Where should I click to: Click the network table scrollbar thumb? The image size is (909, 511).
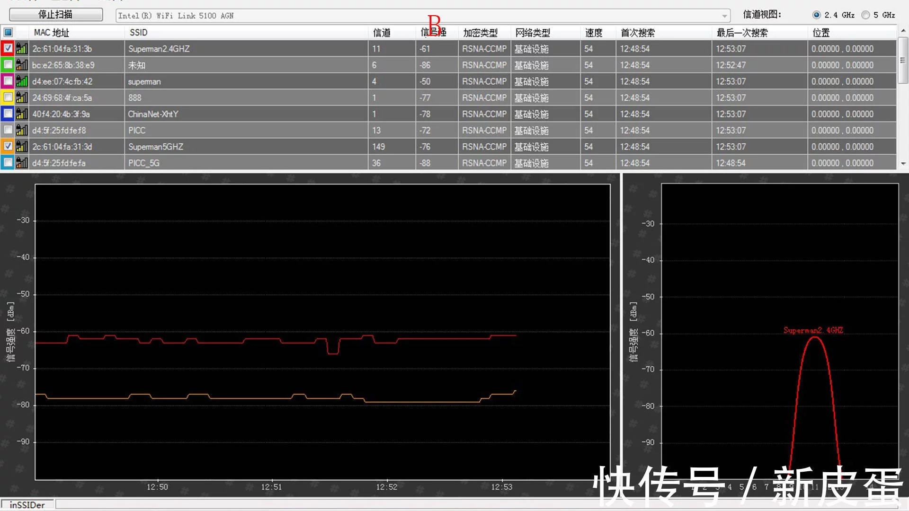pos(903,60)
